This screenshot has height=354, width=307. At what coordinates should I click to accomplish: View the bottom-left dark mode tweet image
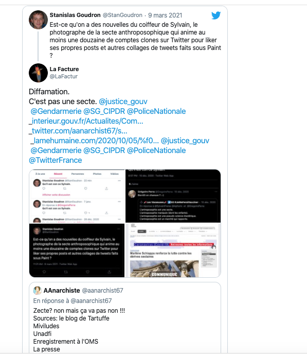[x=77, y=250]
